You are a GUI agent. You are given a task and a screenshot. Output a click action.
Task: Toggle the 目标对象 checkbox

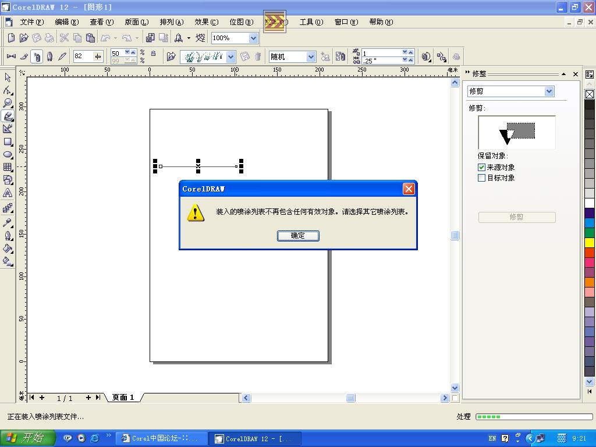481,178
